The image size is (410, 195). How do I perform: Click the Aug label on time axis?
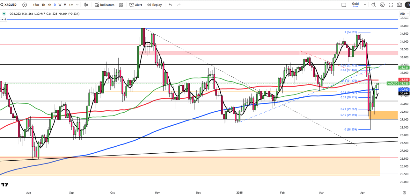[28, 192]
